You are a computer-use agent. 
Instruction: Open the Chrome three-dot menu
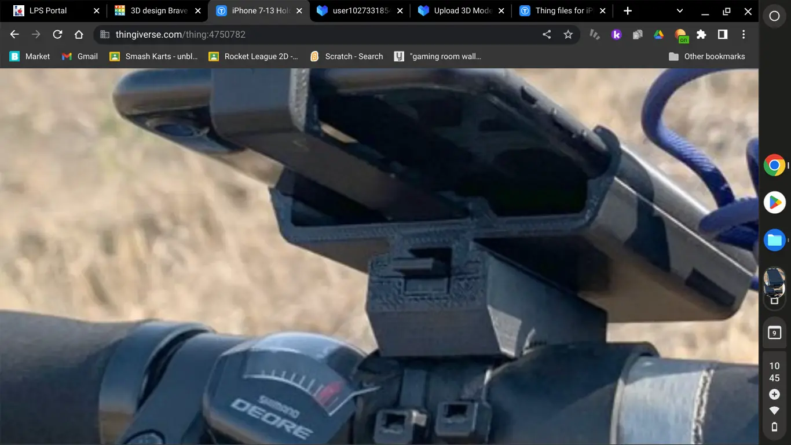click(x=744, y=35)
